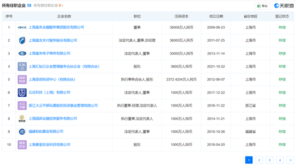Click the founding date 2017-12-22
Screen dimensions: 296x168
(x=216, y=93)
